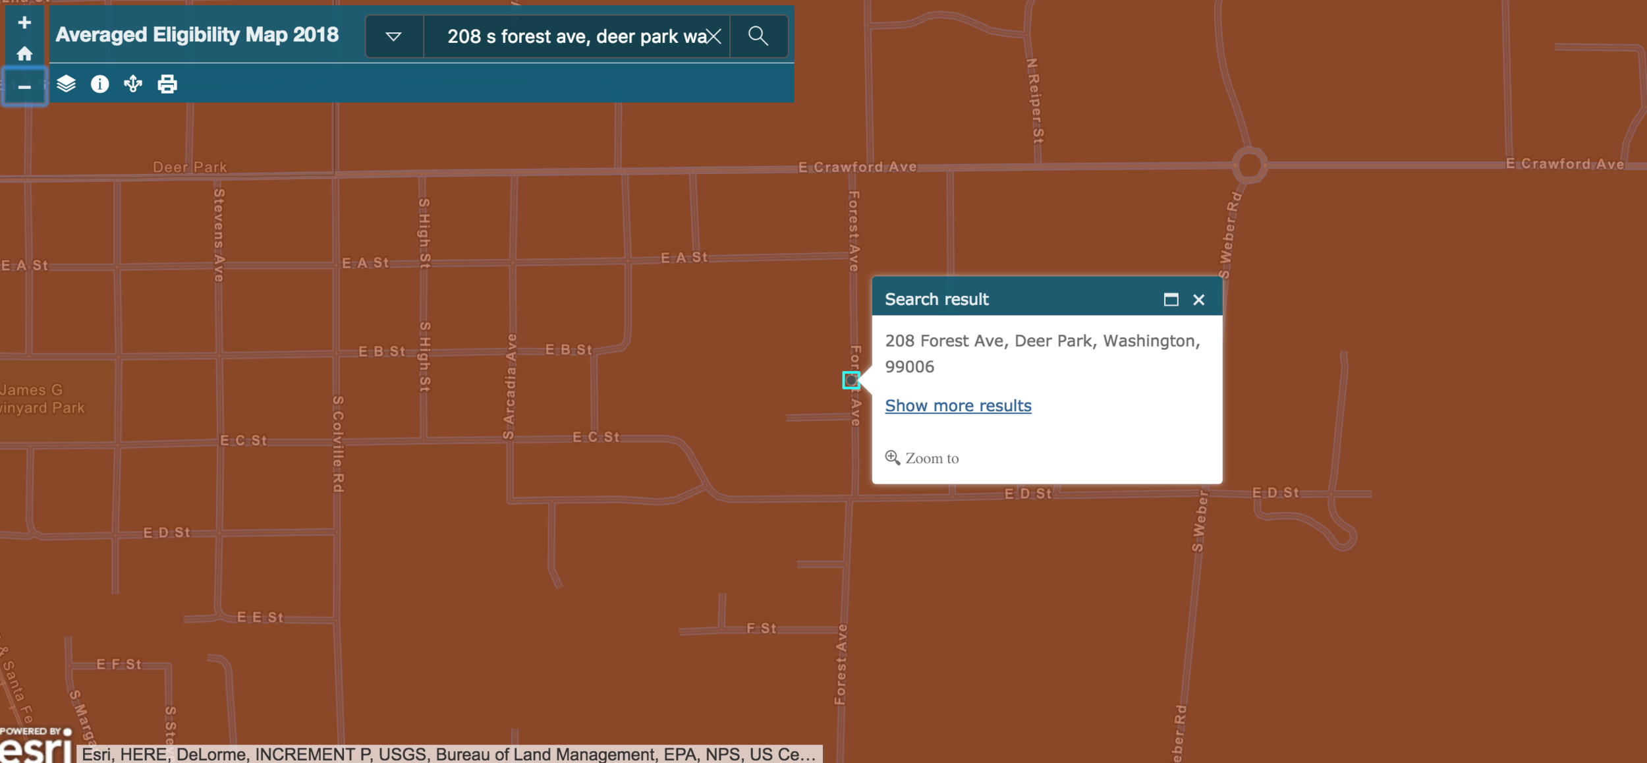
Task: Expand the truncated map attribution text
Action: click(x=448, y=754)
